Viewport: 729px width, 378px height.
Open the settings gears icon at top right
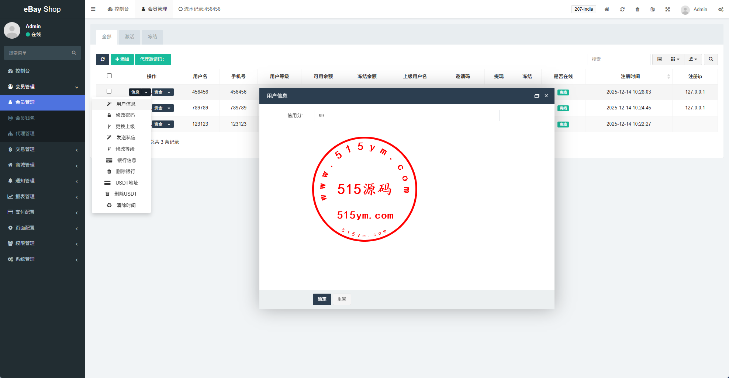pos(721,9)
